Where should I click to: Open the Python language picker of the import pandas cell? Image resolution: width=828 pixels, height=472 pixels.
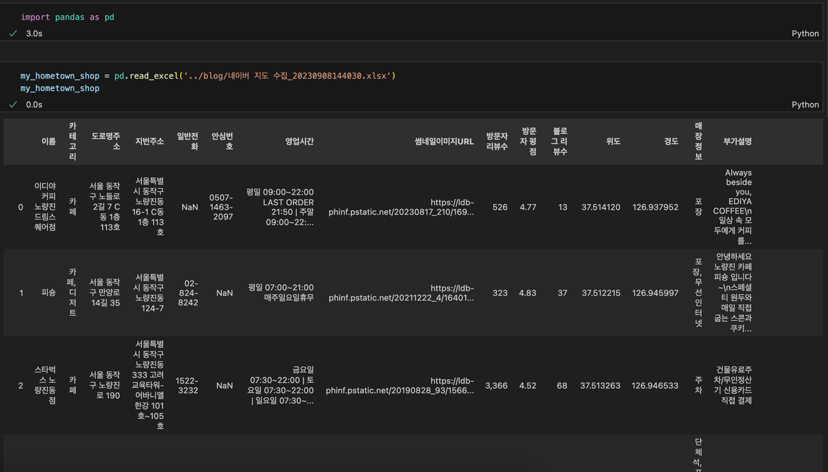[805, 34]
